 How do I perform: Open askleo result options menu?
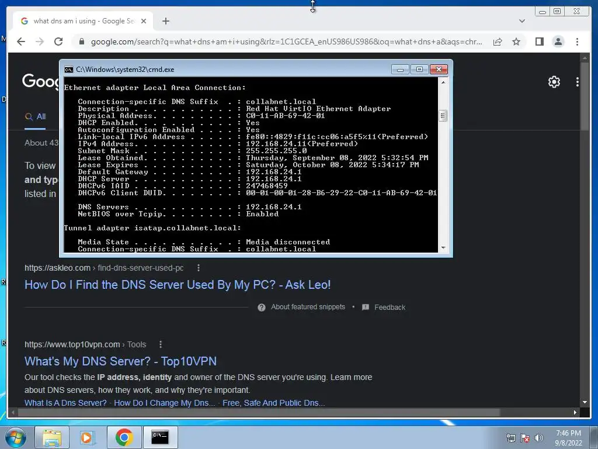(199, 268)
